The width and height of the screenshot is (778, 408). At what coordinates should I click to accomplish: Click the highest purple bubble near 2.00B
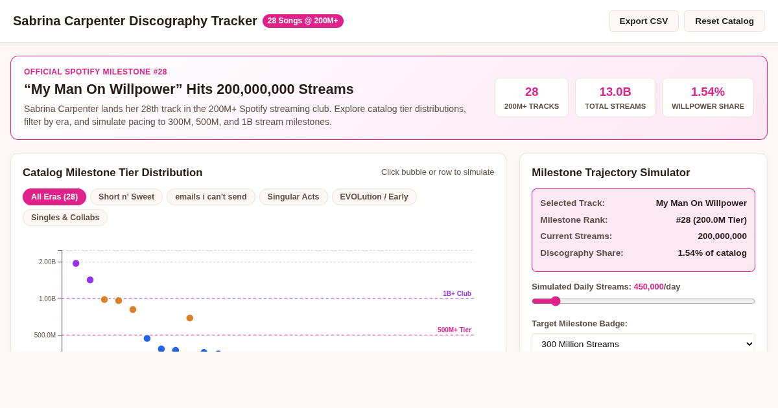click(x=76, y=264)
